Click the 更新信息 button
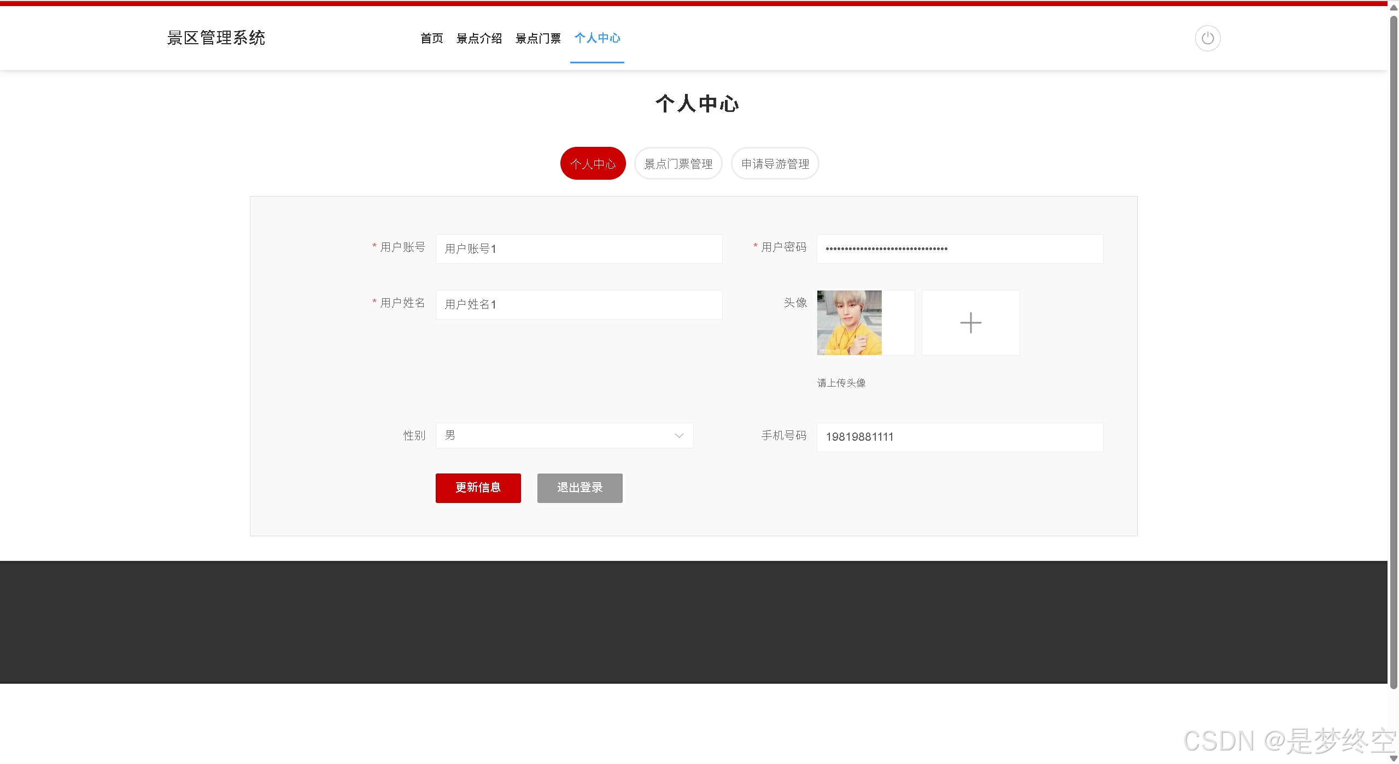 [478, 488]
